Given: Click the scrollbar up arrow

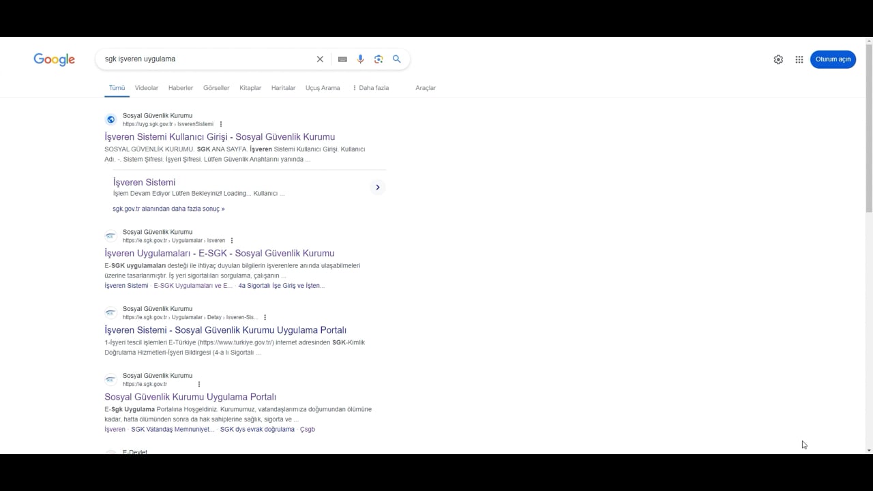Looking at the screenshot, I should coord(869,40).
